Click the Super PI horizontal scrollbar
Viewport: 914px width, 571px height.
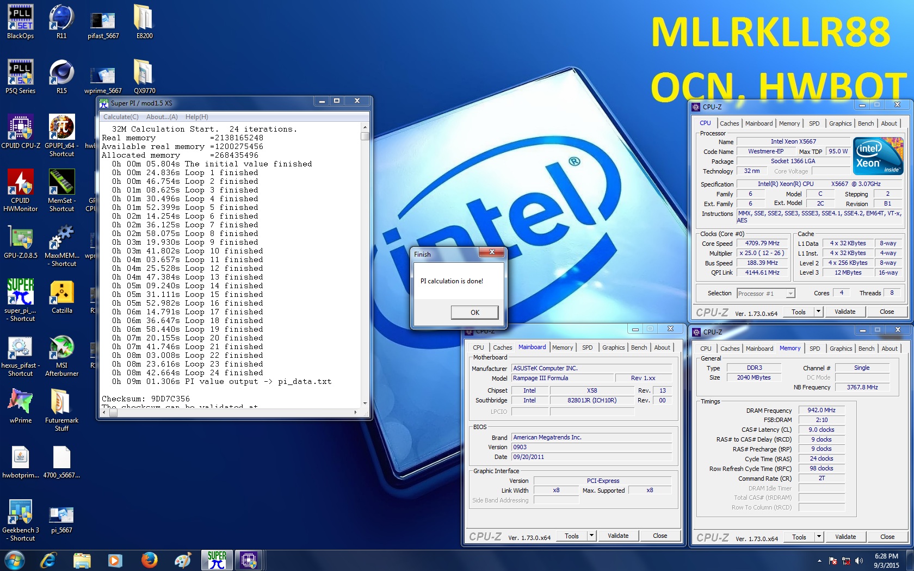point(231,412)
